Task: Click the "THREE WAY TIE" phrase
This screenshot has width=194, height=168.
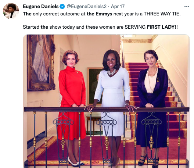Action: click(x=161, y=14)
